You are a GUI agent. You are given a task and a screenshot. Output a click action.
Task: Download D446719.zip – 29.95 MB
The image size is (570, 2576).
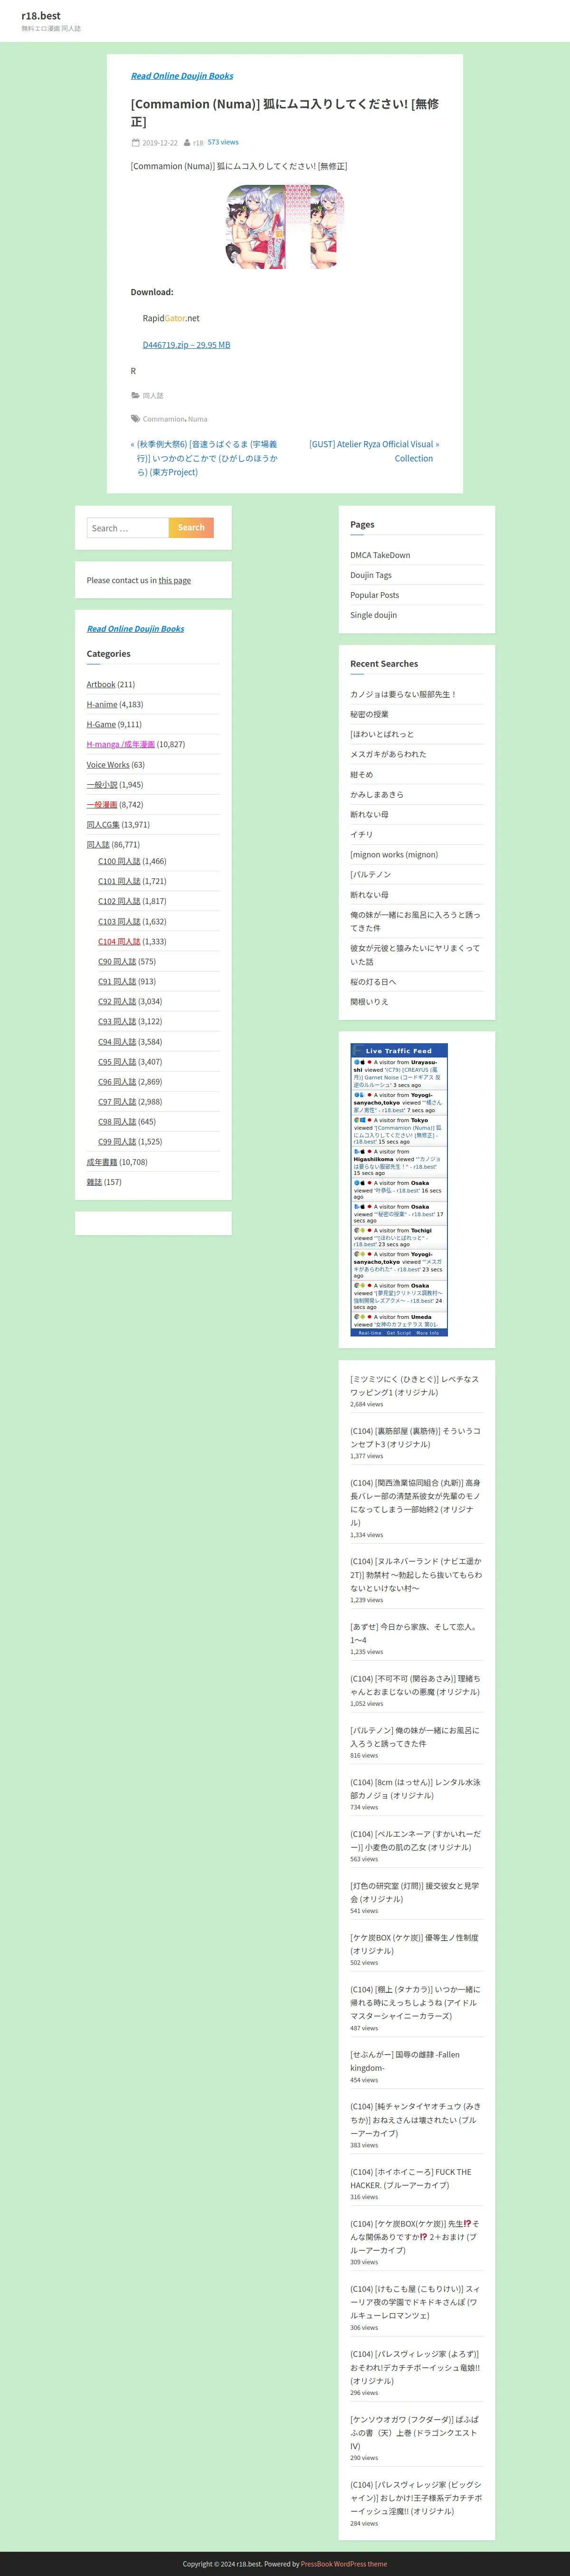[186, 345]
